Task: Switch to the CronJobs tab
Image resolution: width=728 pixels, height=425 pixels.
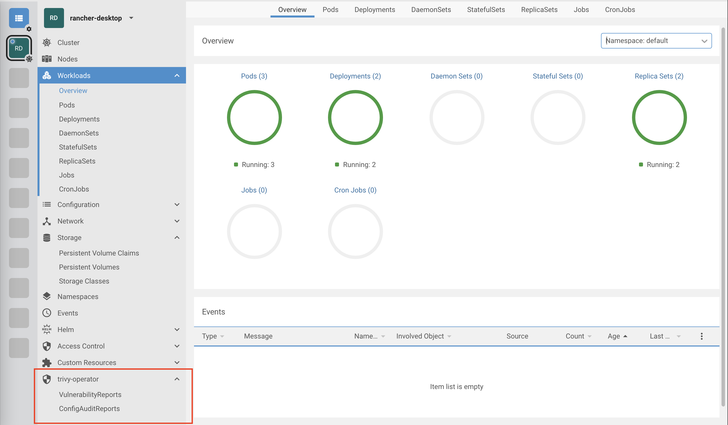Action: [x=620, y=9]
